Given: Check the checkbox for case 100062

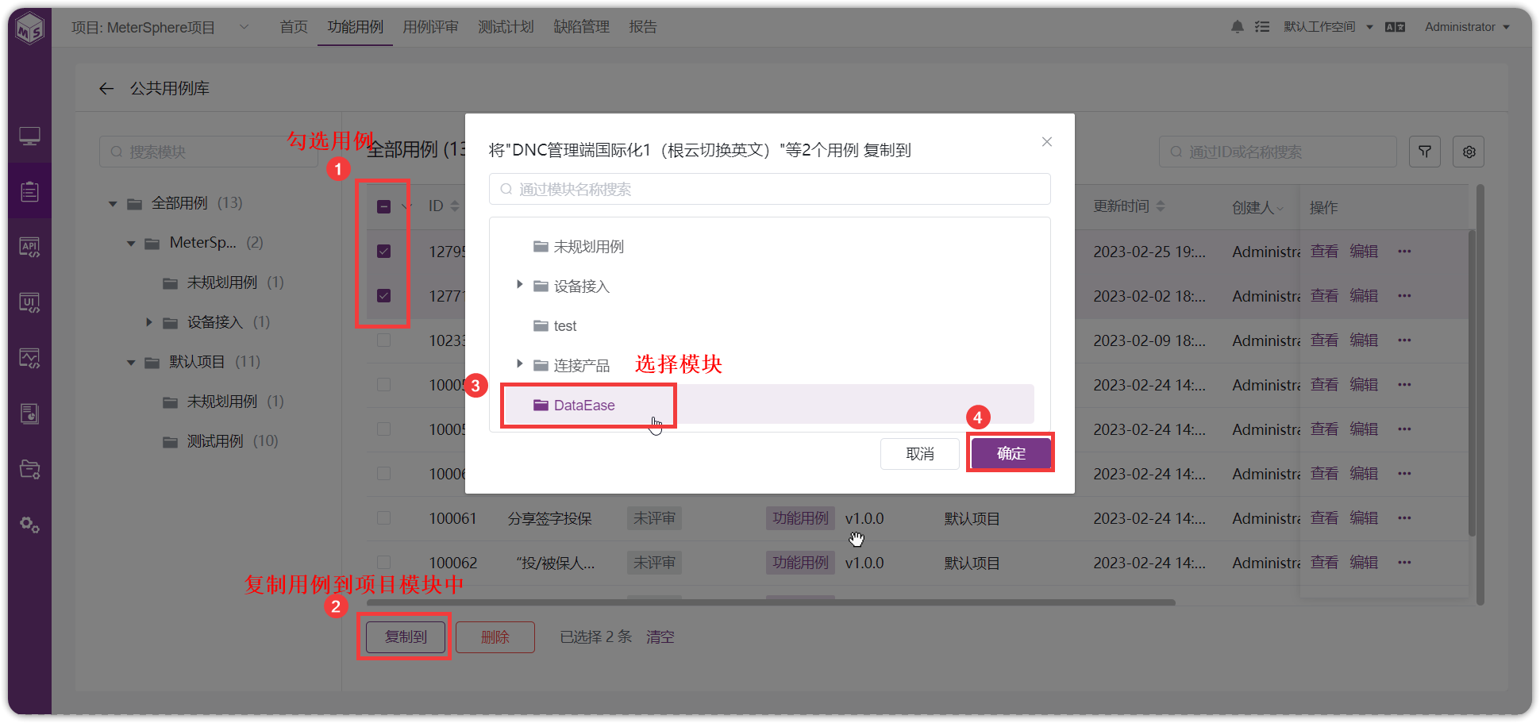Looking at the screenshot, I should pos(383,562).
